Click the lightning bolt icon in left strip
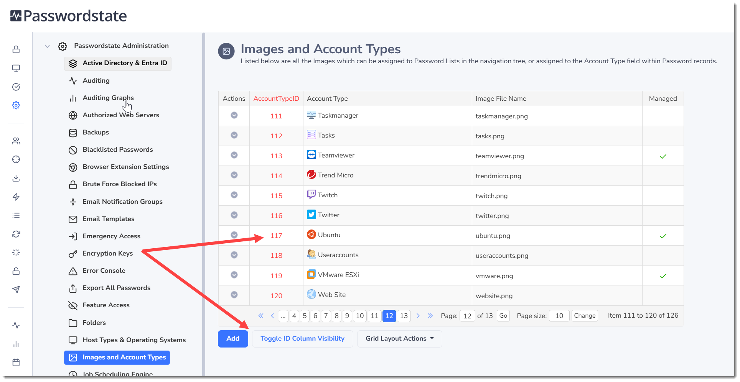The height and width of the screenshot is (382, 740). pyautogui.click(x=16, y=197)
